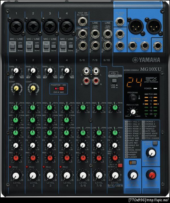Viewport: 170px width, 203px height.
Task: Click the line input 6 R jack
Action: tap(82, 46)
